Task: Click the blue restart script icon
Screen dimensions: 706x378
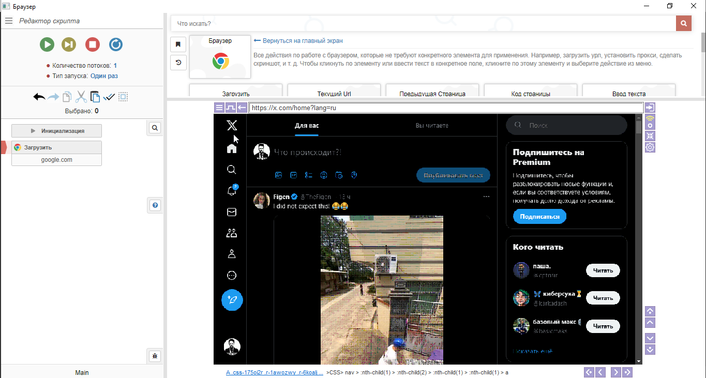Action: click(116, 44)
